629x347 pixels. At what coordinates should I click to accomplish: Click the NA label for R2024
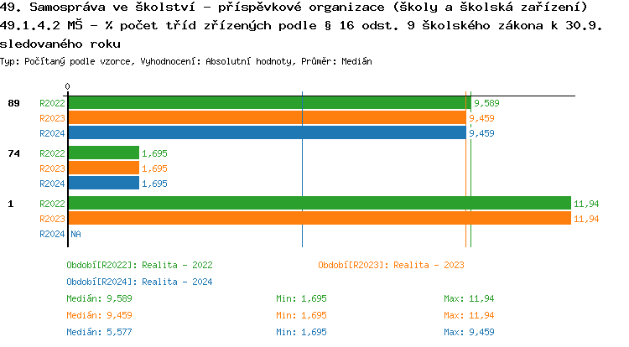pyautogui.click(x=75, y=234)
